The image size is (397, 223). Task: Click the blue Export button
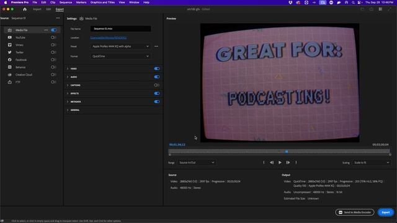tap(386, 212)
